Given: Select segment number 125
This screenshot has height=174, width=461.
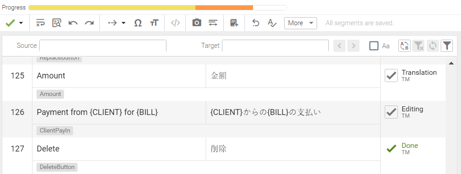Looking at the screenshot, I should 17,76.
